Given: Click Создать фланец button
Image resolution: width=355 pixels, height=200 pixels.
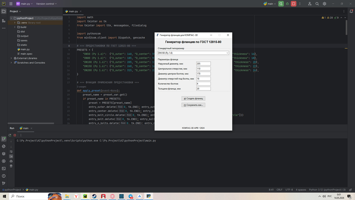Looking at the screenshot, I should (x=193, y=98).
